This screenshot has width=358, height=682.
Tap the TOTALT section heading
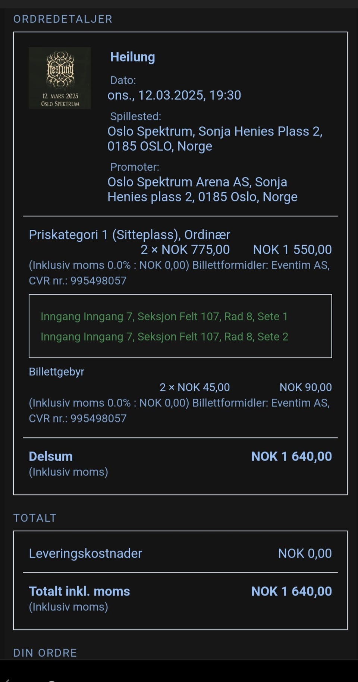[x=35, y=518]
